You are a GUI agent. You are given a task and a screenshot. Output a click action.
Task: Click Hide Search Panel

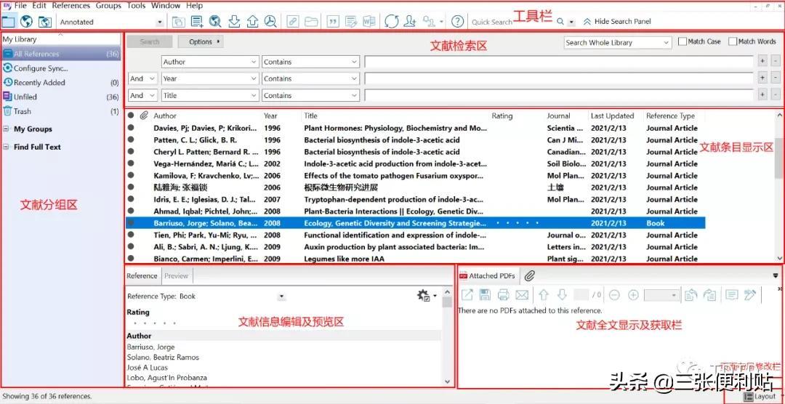(x=617, y=22)
